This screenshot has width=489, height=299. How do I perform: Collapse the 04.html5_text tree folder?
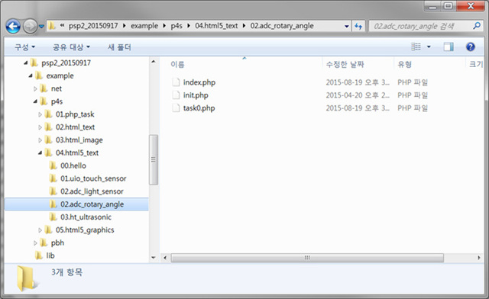click(x=40, y=153)
